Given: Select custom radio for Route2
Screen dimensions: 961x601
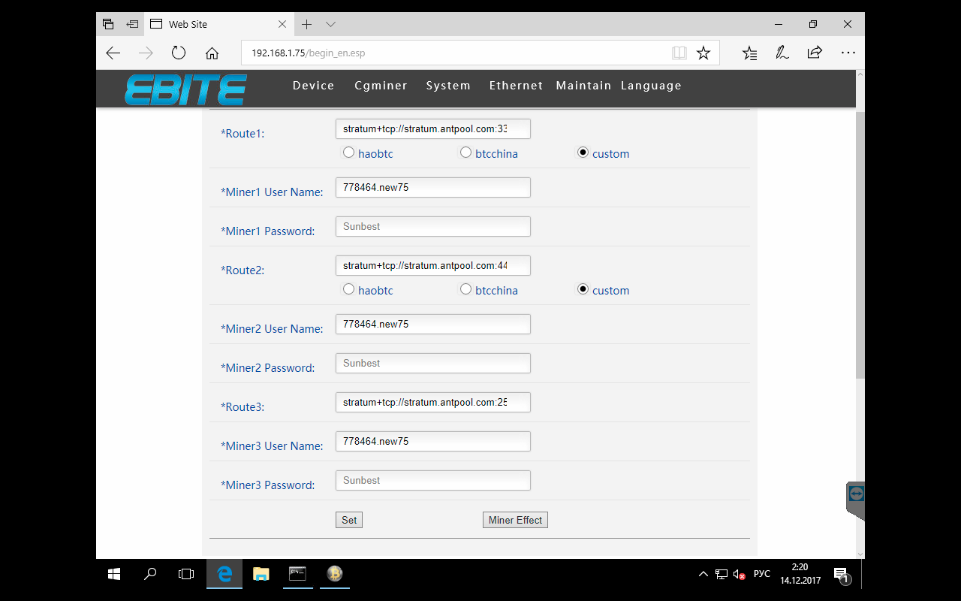Looking at the screenshot, I should [583, 289].
